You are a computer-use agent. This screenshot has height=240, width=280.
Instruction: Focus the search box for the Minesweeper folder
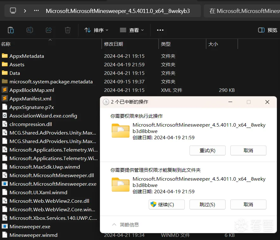pos(242,11)
